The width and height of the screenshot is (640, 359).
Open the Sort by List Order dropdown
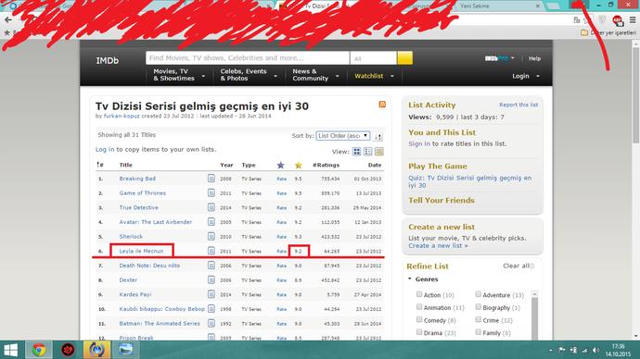coord(343,135)
